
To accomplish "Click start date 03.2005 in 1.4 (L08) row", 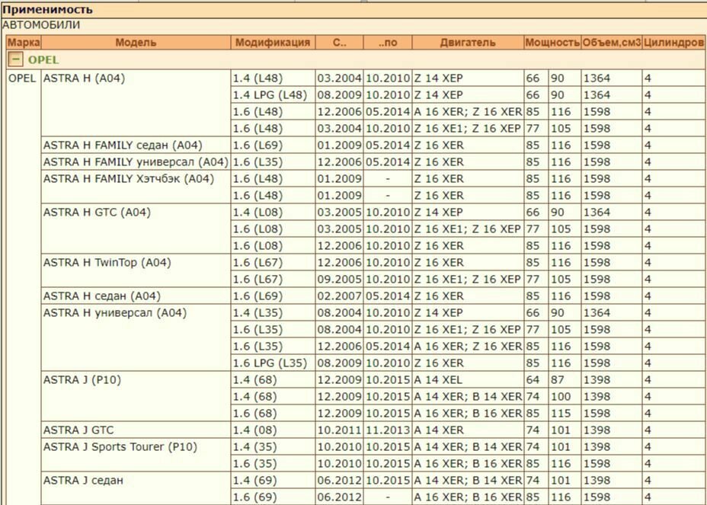I will pyautogui.click(x=339, y=213).
